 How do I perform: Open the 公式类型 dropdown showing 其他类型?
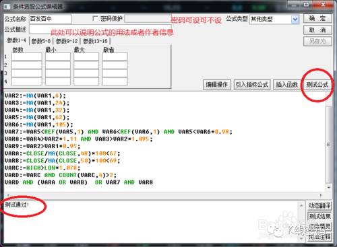pos(274,20)
